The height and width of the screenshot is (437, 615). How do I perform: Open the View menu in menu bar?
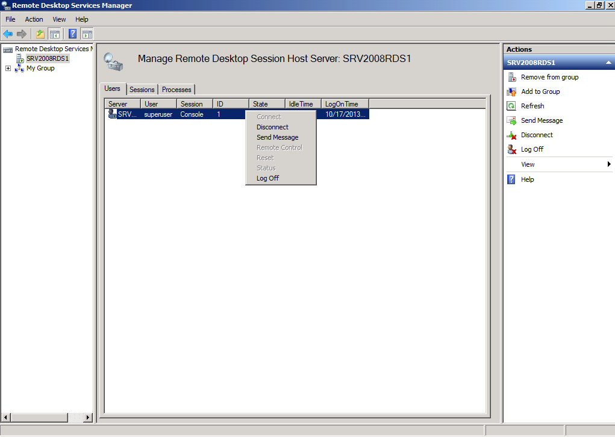click(59, 19)
